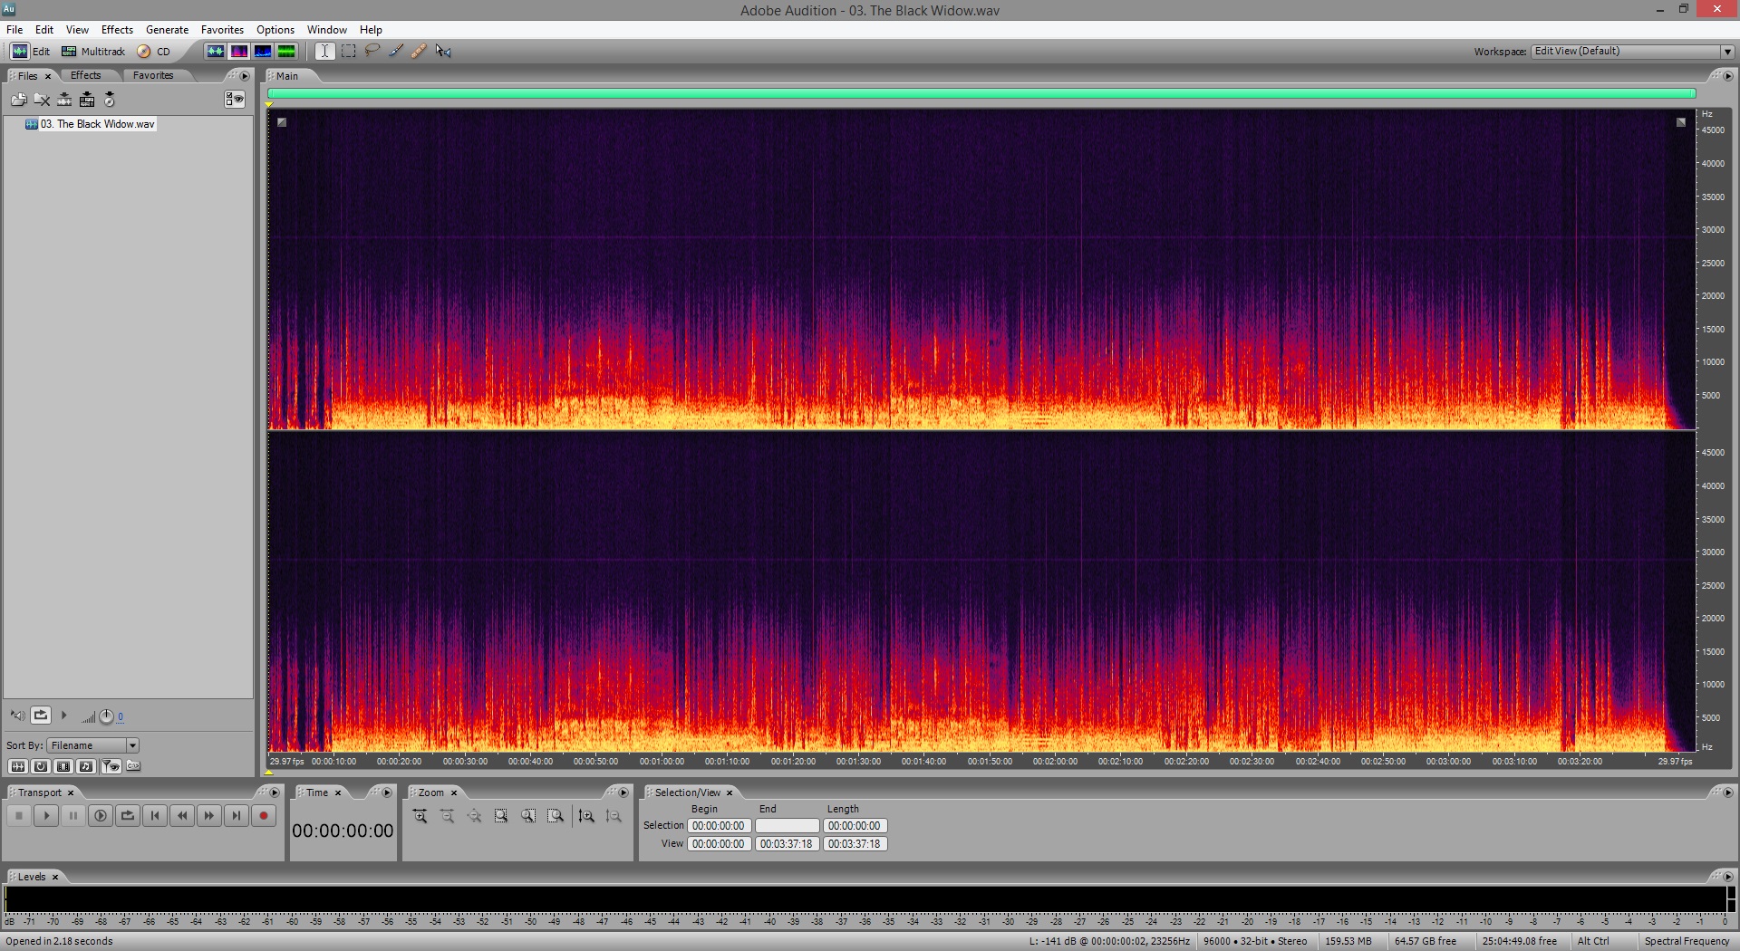Click preview volume value 0
The width and height of the screenshot is (1740, 951).
tap(121, 716)
